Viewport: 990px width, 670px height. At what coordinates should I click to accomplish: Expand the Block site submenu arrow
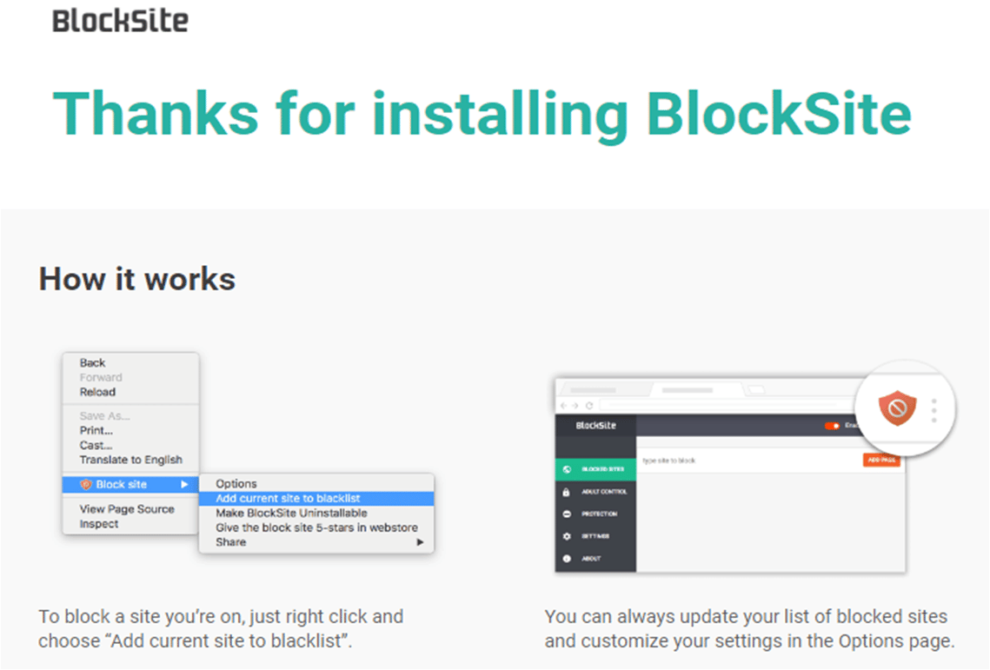184,484
